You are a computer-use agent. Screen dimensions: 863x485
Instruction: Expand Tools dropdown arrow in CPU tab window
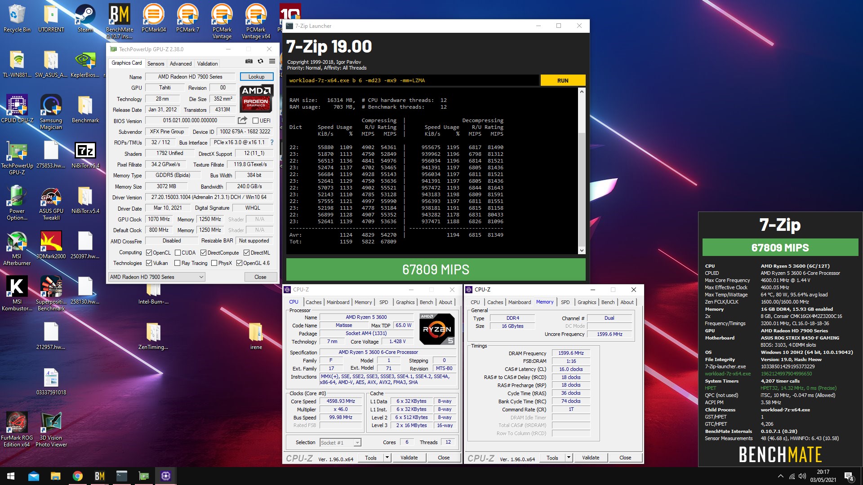click(387, 458)
